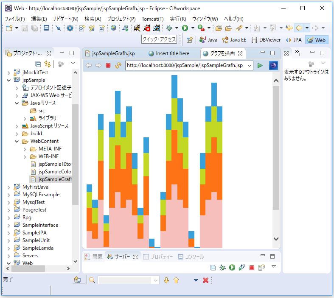Open the 実行(R) menu
The height and width of the screenshot is (298, 334).
point(178,19)
